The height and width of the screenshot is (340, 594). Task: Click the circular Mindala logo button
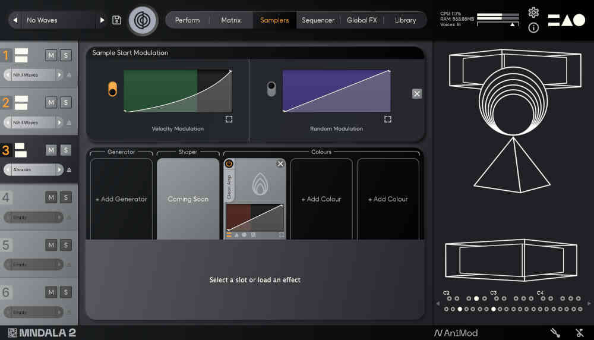[x=143, y=20]
